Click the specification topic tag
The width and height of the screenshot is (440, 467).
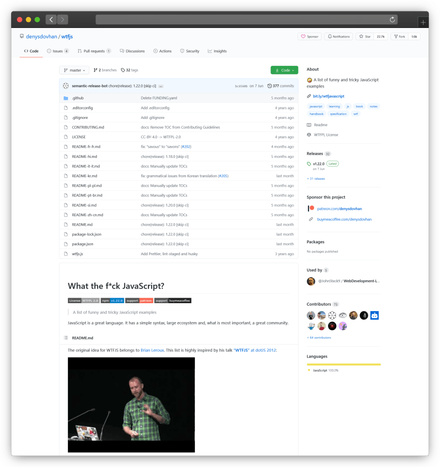point(338,114)
